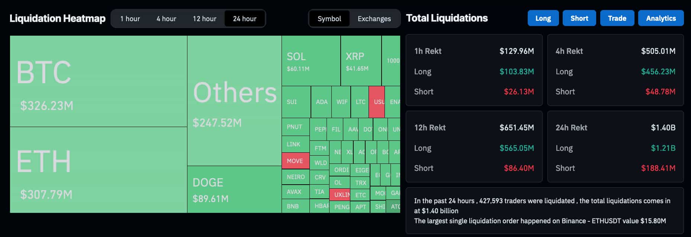The image size is (691, 237).
Task: Click the Long button
Action: point(543,18)
